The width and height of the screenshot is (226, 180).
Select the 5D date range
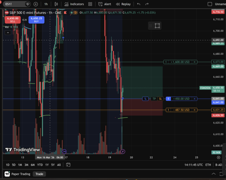coord(14,165)
